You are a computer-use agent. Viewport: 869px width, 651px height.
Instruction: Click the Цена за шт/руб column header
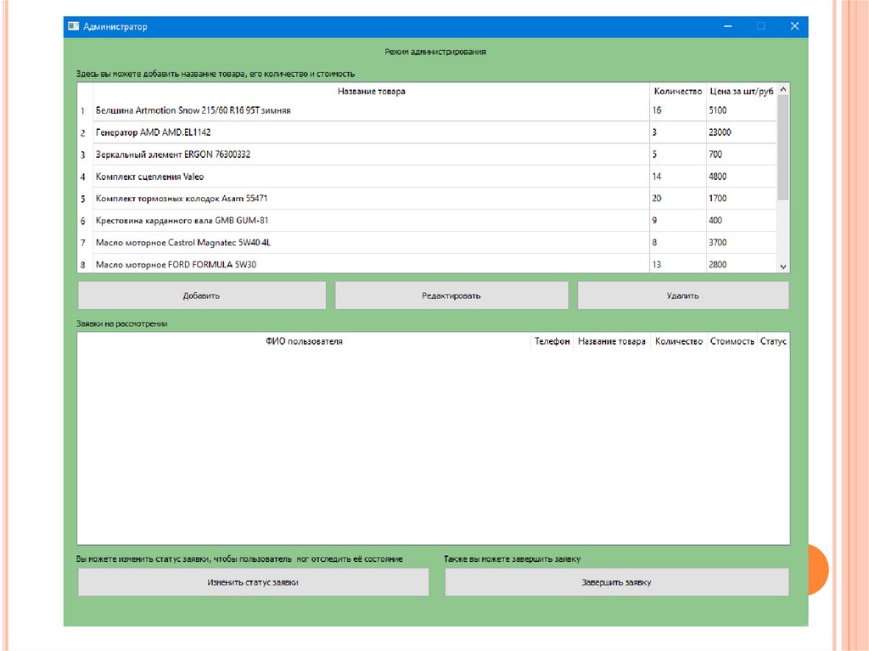coord(741,91)
